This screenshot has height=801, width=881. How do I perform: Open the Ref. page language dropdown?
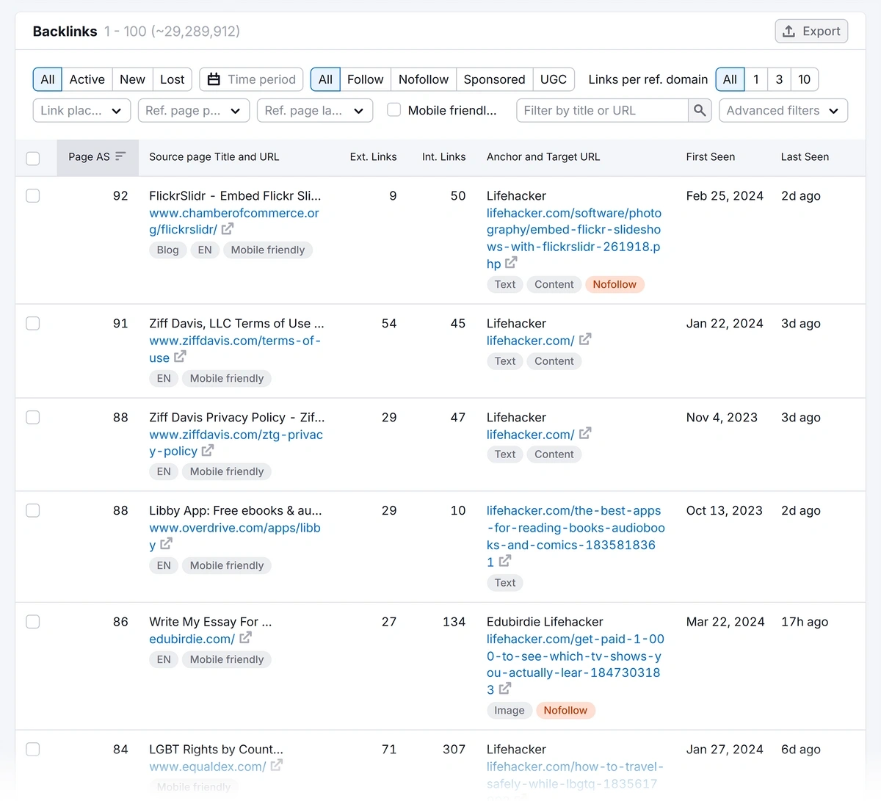click(315, 110)
